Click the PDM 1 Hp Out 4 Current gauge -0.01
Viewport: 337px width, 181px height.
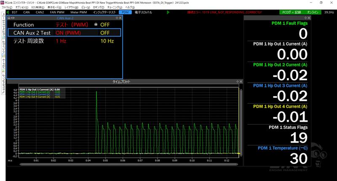pos(290,117)
